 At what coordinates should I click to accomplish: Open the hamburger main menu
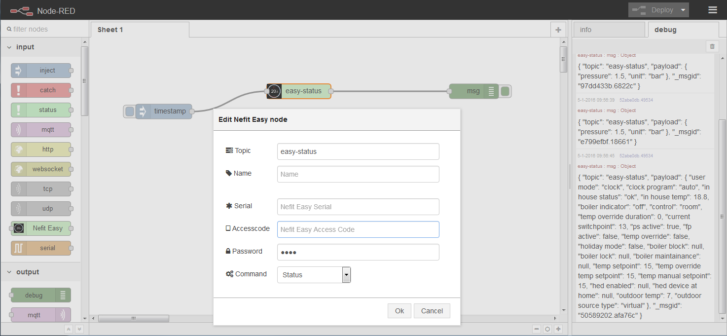712,10
